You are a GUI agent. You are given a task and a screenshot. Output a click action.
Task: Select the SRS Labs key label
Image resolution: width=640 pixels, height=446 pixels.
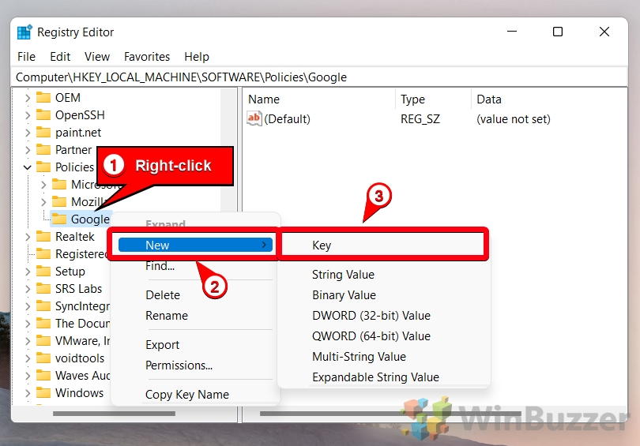click(x=78, y=289)
